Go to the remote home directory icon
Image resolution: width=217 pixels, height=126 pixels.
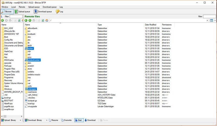tap(47, 21)
